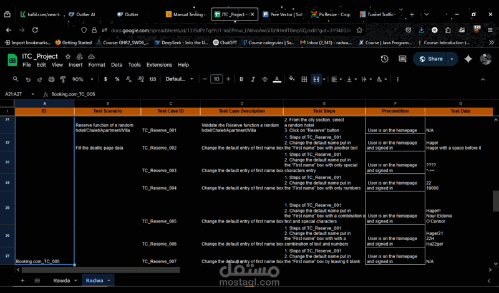This screenshot has height=293, width=499.
Task: Apply percent format with % icon
Action: tap(117, 79)
